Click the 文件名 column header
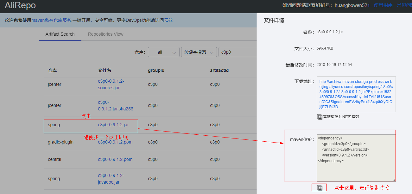The image size is (412, 194). pos(105,70)
